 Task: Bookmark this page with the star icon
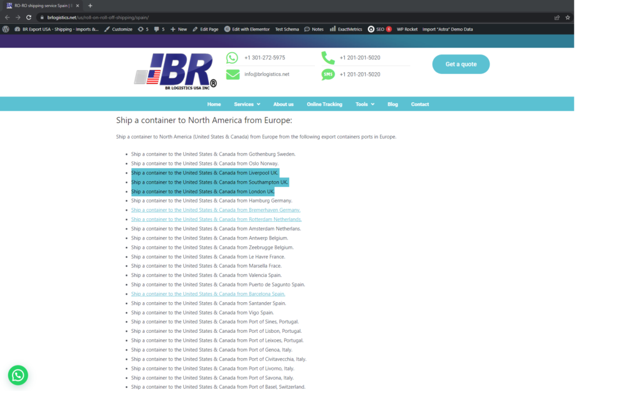pos(567,18)
